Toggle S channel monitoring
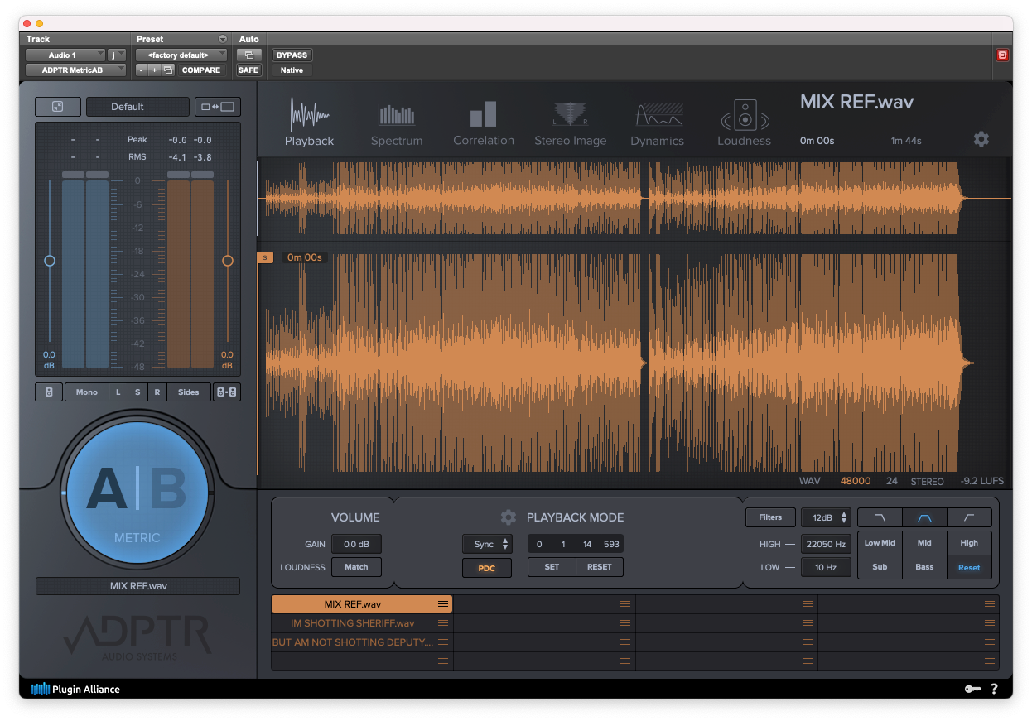1032x721 pixels. [137, 392]
